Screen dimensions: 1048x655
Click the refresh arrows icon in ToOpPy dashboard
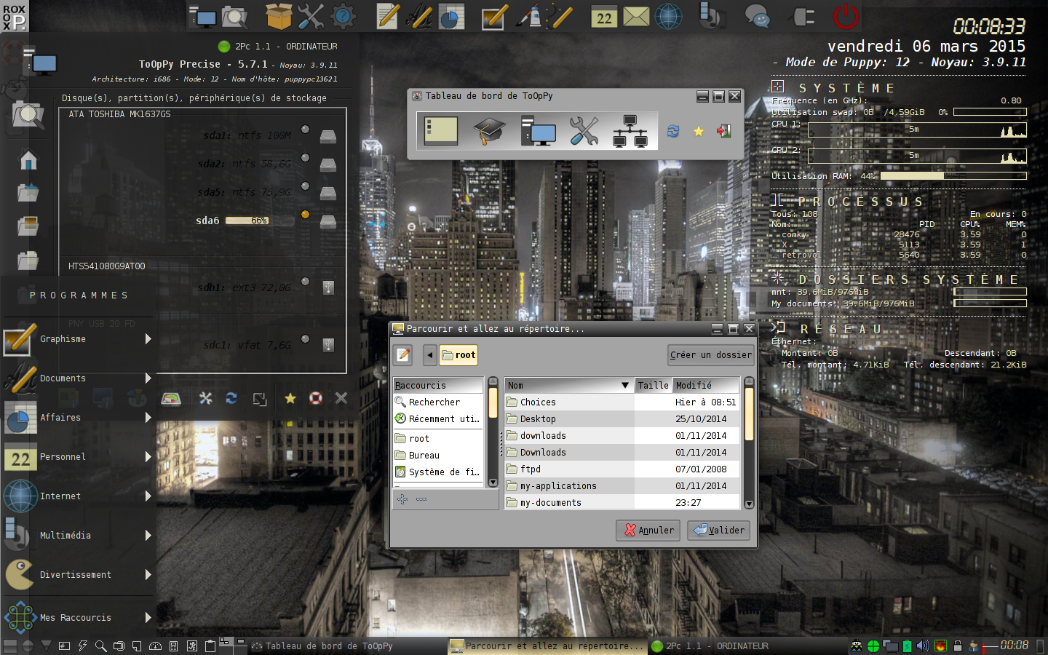[673, 132]
